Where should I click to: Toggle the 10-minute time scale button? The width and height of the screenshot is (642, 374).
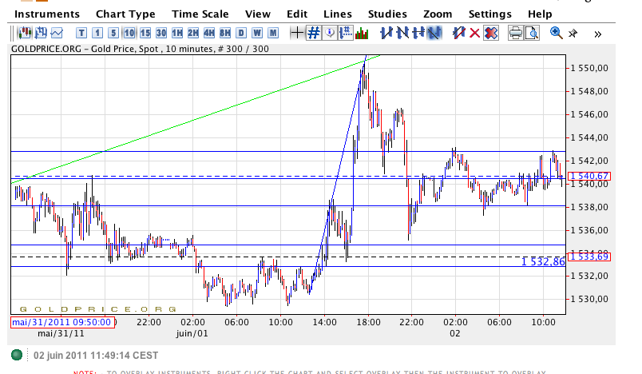(x=129, y=33)
